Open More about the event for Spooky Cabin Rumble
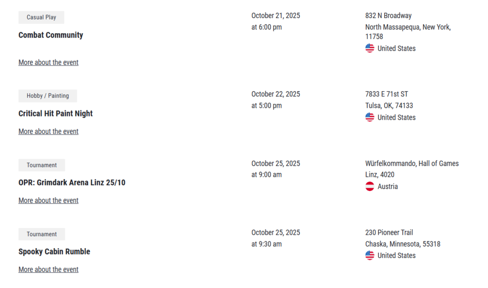Image resolution: width=488 pixels, height=288 pixels. pos(49,269)
